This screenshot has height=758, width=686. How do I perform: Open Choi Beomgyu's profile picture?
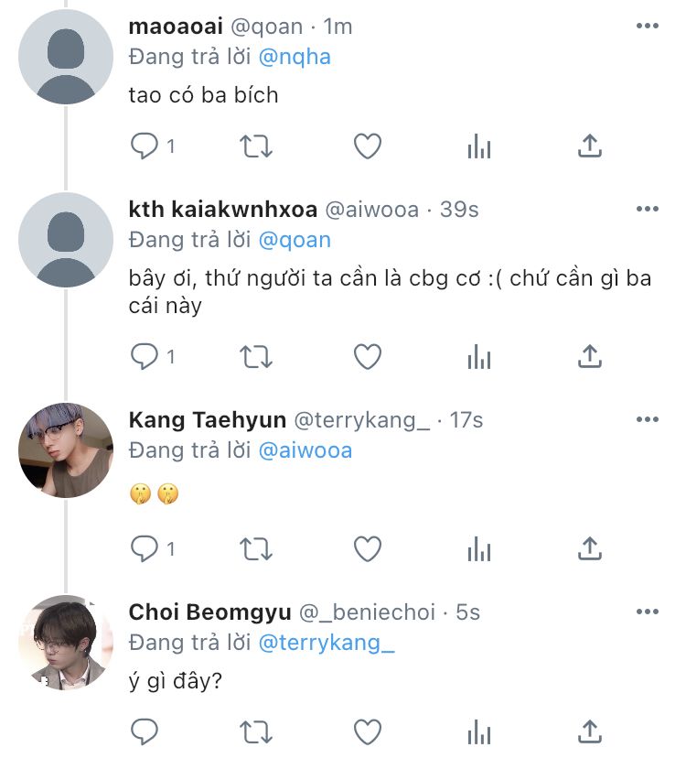pos(65,643)
